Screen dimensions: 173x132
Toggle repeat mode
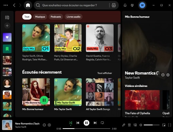point(102,123)
